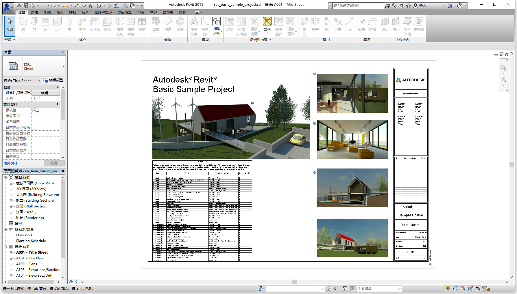517x294 pixels.
Task: Click the binoculars search icon
Action: (388, 6)
